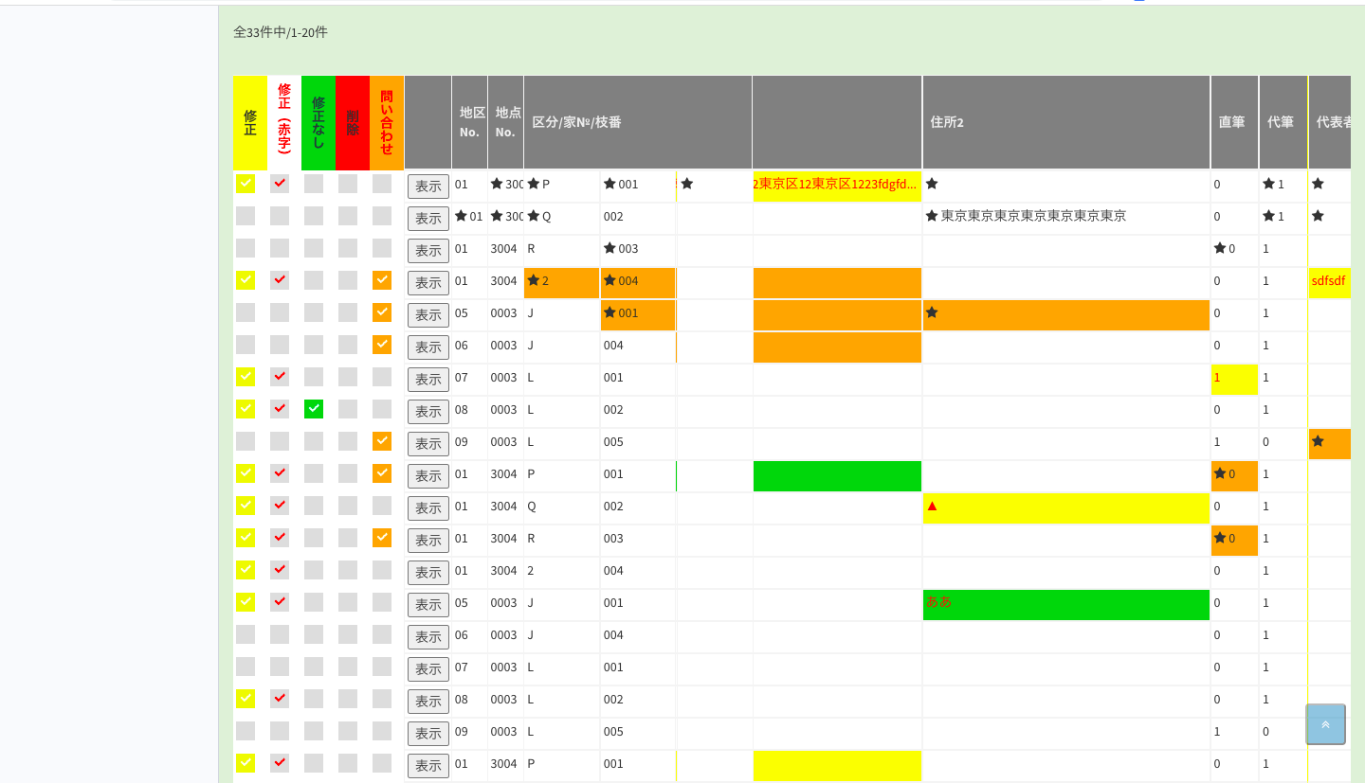
Task: Click the ★003 枝番 cell
Action: tap(638, 249)
